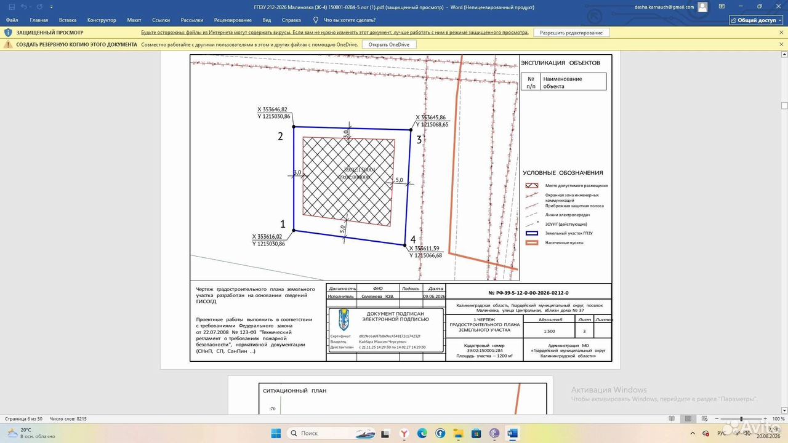Open the Макет tab
The width and height of the screenshot is (788, 443).
[x=134, y=20]
